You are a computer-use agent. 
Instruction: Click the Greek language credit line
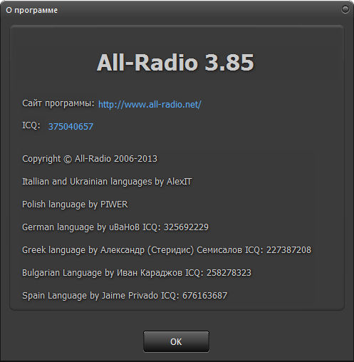click(167, 250)
